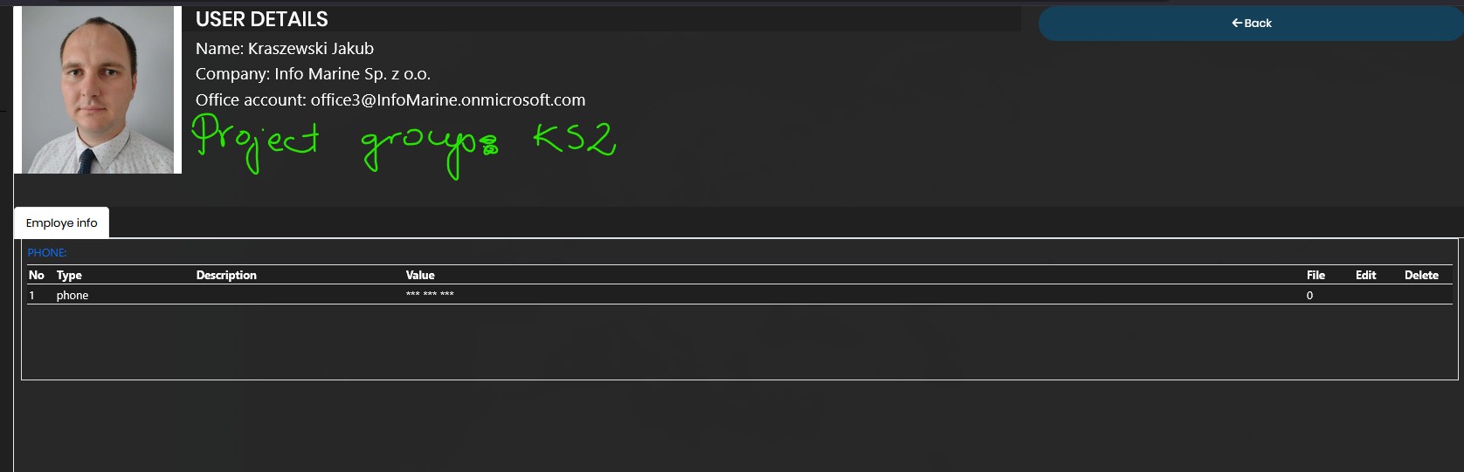Click the masked phone value asterisks
The height and width of the screenshot is (472, 1464).
pyautogui.click(x=430, y=295)
